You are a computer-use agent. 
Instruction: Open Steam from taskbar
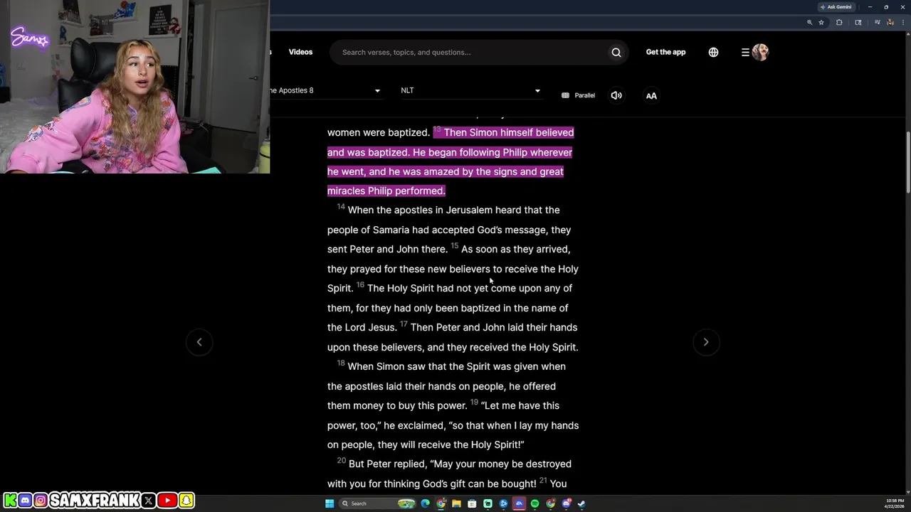click(x=581, y=503)
